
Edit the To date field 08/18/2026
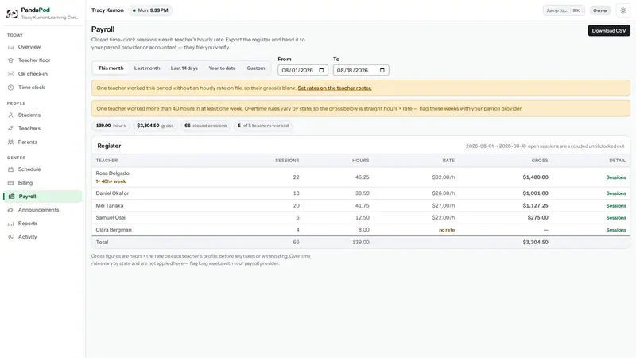point(361,70)
